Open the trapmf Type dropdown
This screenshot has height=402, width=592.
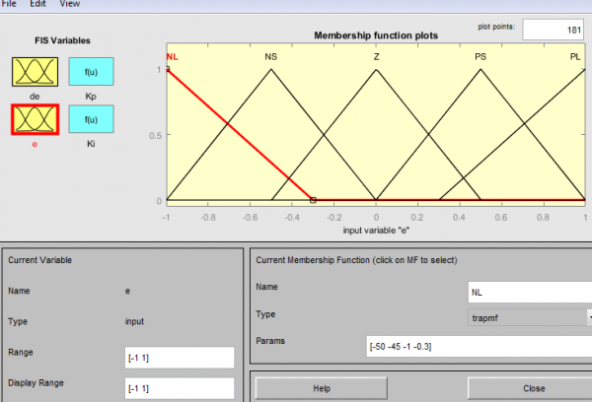click(530, 318)
